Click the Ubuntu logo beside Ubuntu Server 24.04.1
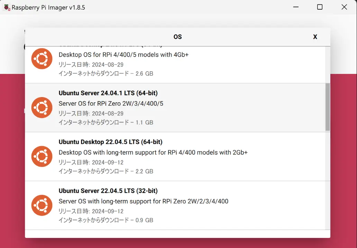Screen dimensions: 357x248 (42, 107)
